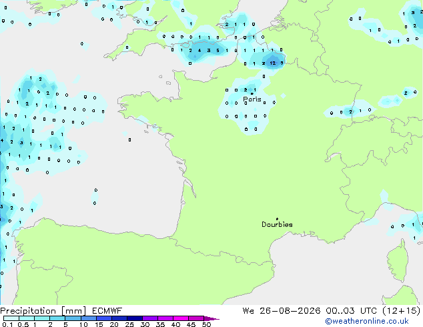Click the Dourbies city label
The height and width of the screenshot is (327, 423).
click(x=277, y=224)
